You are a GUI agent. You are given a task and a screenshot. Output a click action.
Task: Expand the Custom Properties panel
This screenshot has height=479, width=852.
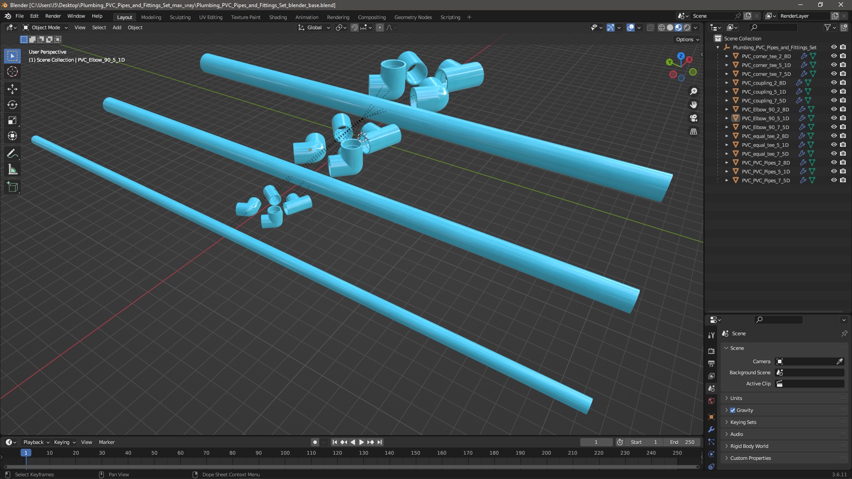click(784, 458)
